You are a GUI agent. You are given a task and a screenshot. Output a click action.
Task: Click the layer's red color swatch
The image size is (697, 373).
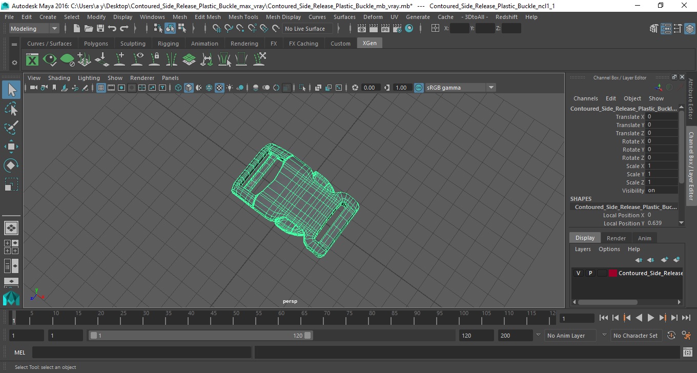(612, 273)
